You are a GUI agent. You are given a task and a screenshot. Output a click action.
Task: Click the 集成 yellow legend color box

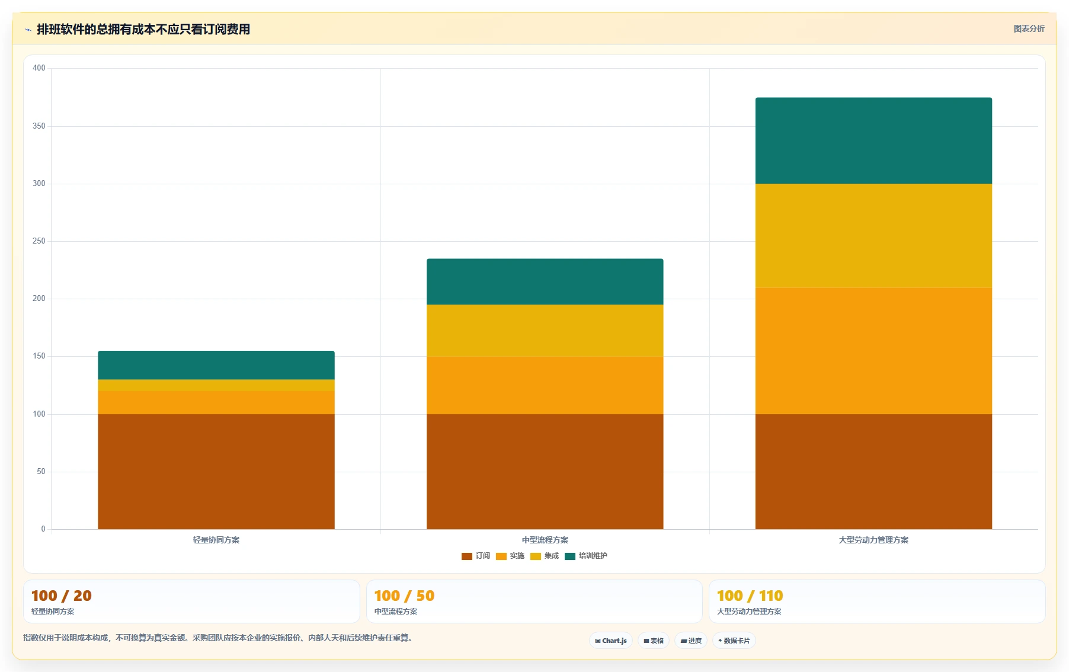point(536,556)
